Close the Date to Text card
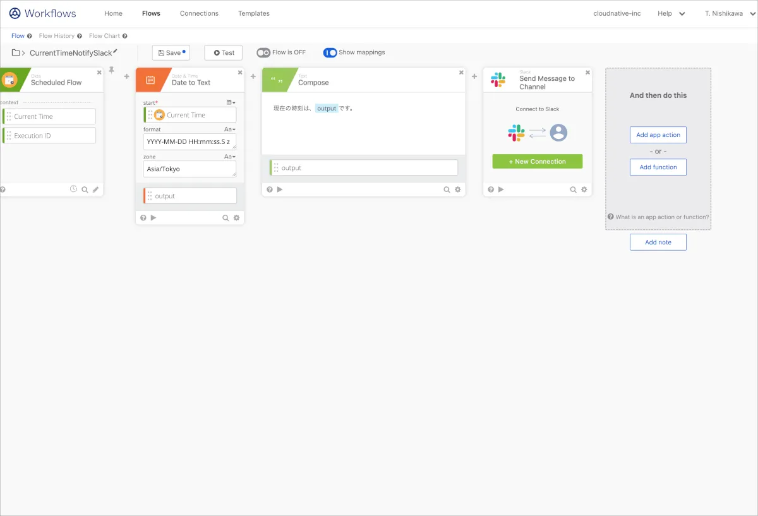The width and height of the screenshot is (758, 516). 239,73
